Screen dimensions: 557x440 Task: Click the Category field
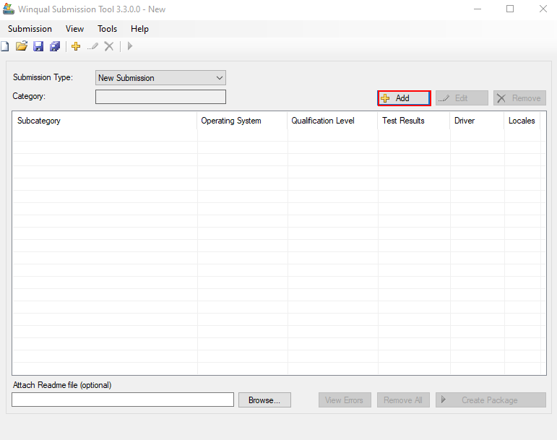[x=160, y=97]
